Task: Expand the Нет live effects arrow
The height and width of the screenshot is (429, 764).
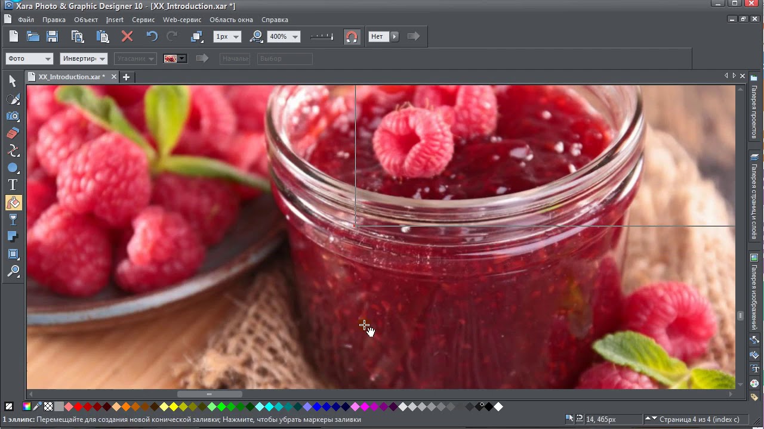Action: coord(394,36)
